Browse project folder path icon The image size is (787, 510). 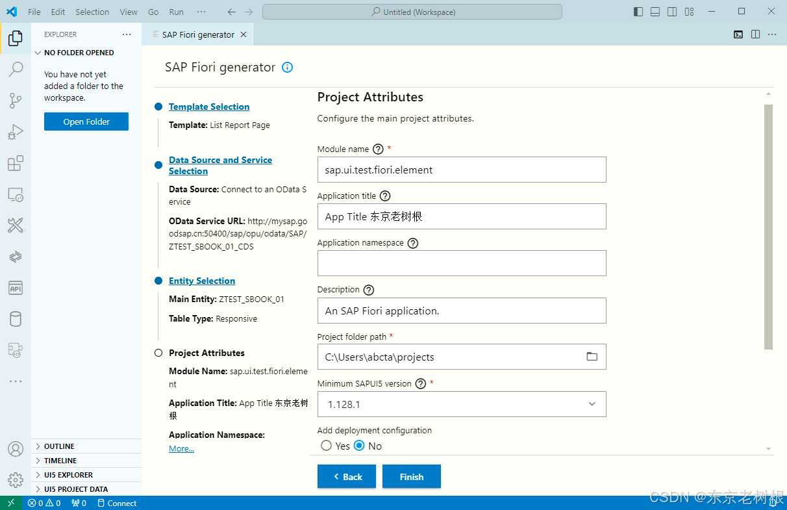592,357
